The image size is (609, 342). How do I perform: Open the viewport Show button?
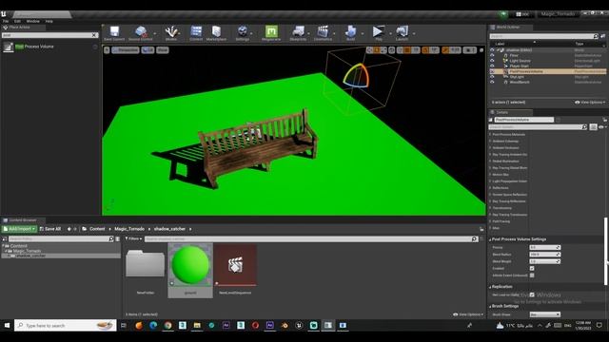pos(163,50)
